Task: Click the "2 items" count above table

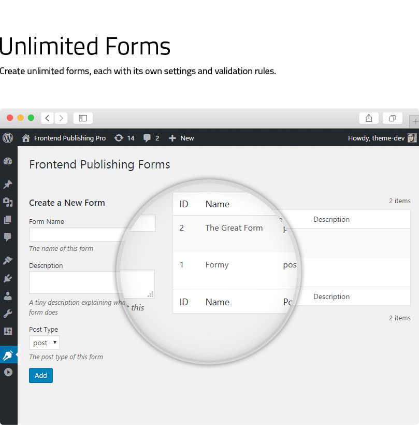Action: (400, 201)
